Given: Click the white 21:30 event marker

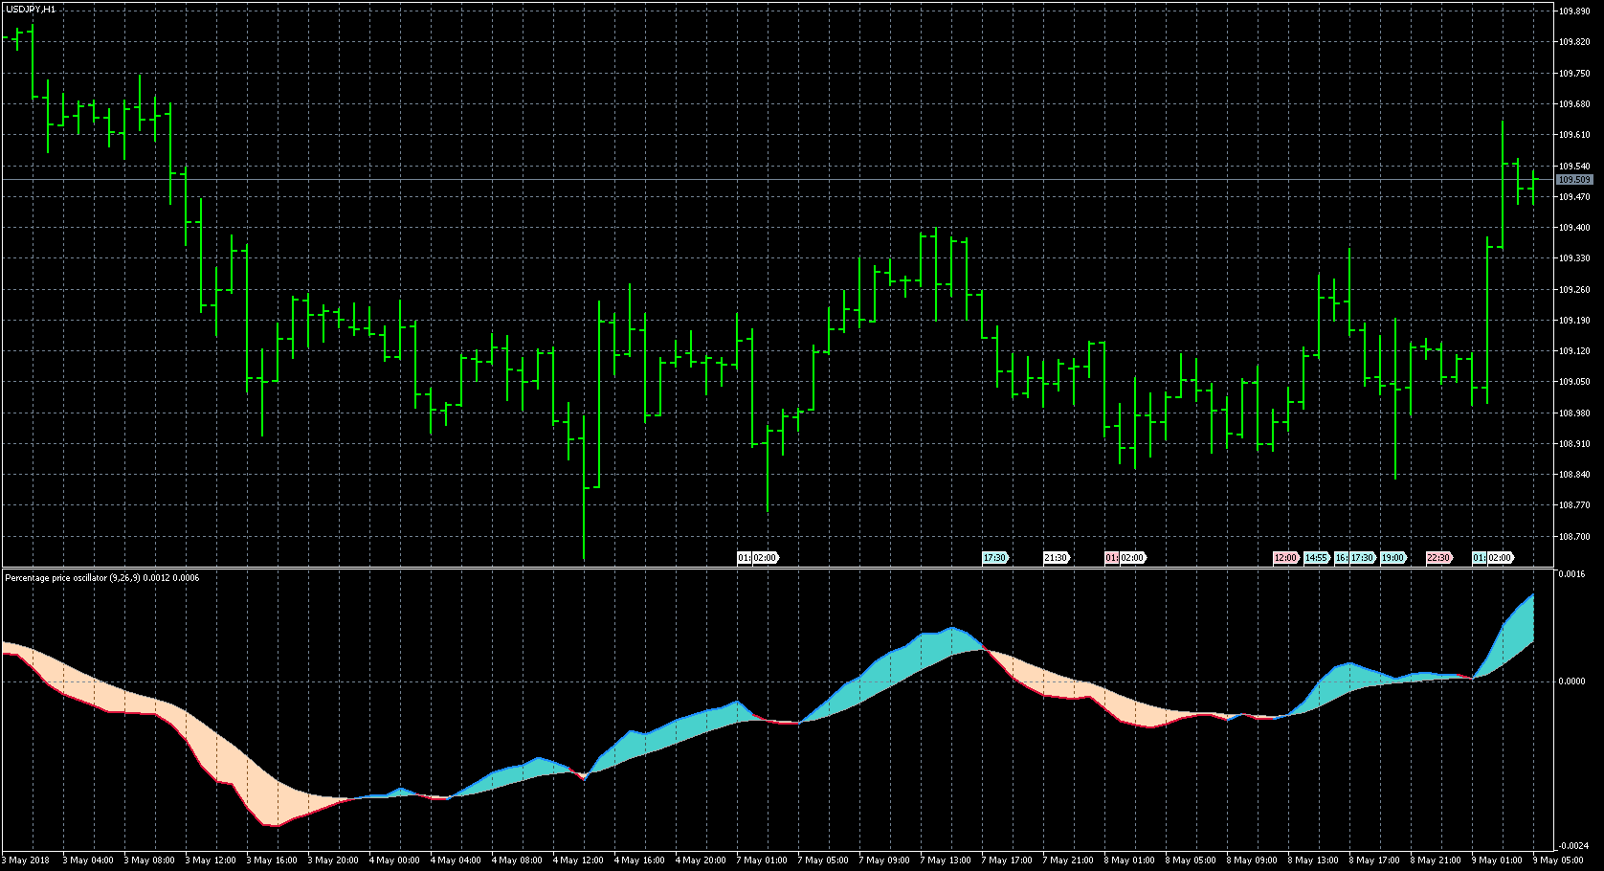Looking at the screenshot, I should [x=1055, y=558].
